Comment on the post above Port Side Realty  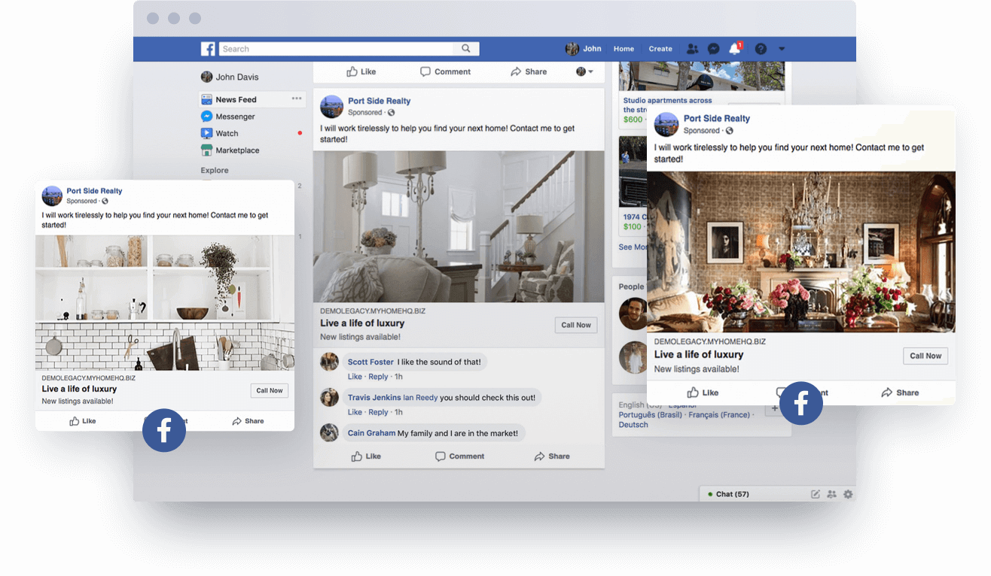pyautogui.click(x=445, y=71)
